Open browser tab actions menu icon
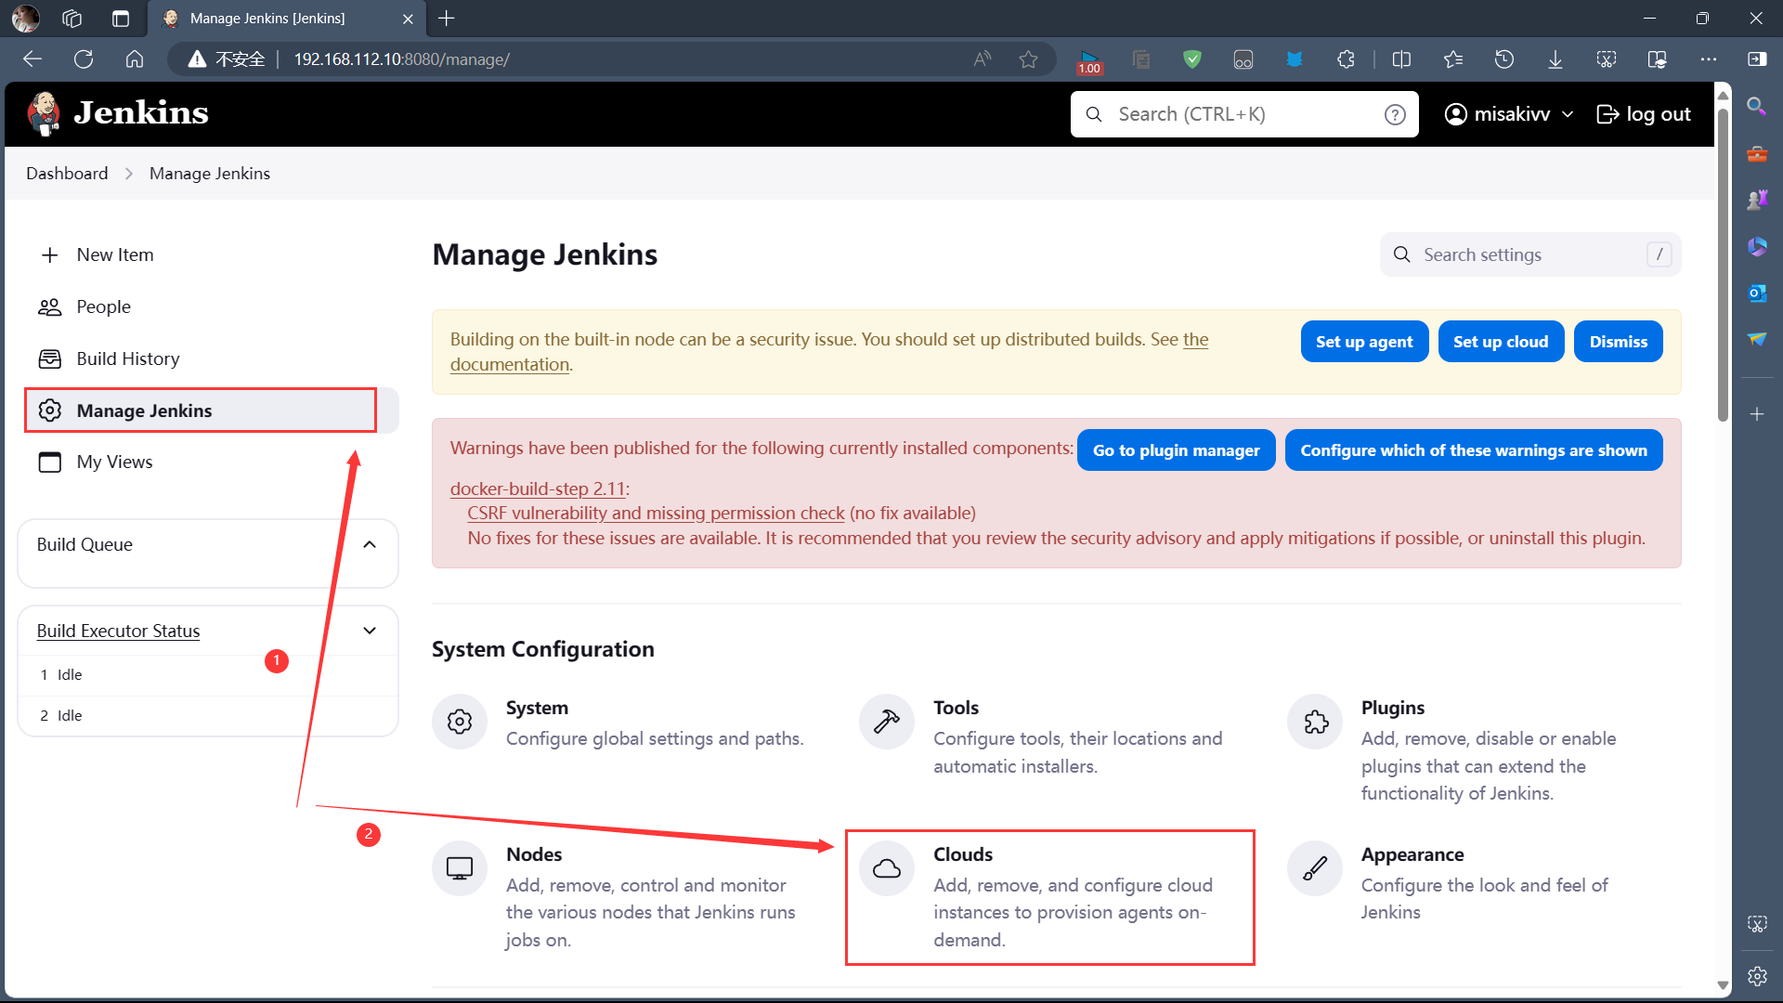 pos(121,19)
